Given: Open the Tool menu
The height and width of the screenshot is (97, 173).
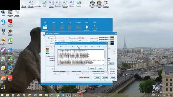Looking at the screenshot, I should pos(86,22).
